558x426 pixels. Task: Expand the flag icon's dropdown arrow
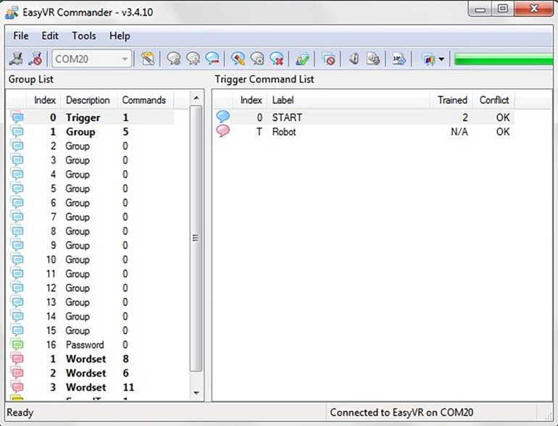pos(441,59)
